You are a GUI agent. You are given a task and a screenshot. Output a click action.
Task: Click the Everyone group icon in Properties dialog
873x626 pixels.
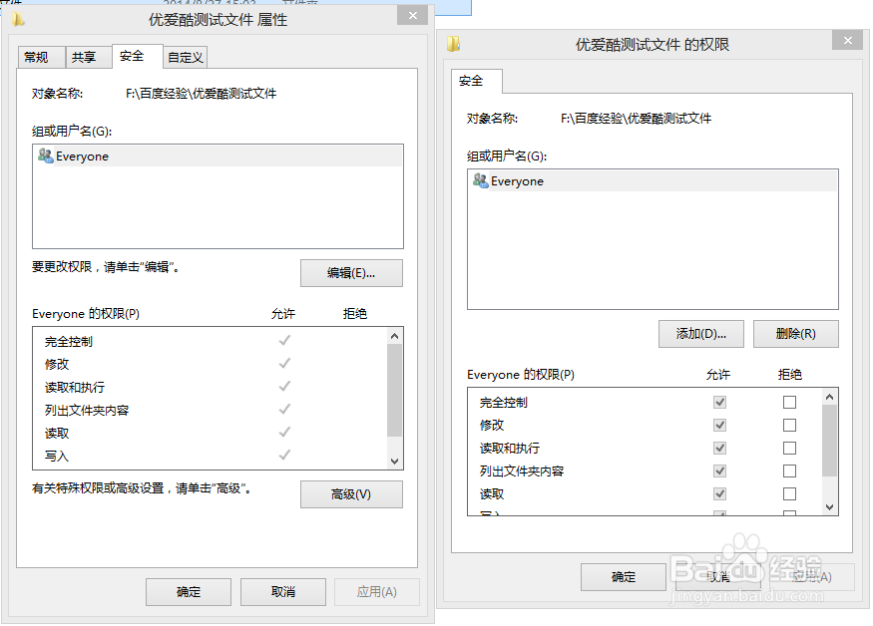pyautogui.click(x=45, y=156)
